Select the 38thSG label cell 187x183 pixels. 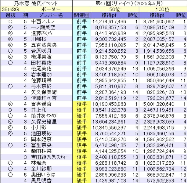point(10,9)
